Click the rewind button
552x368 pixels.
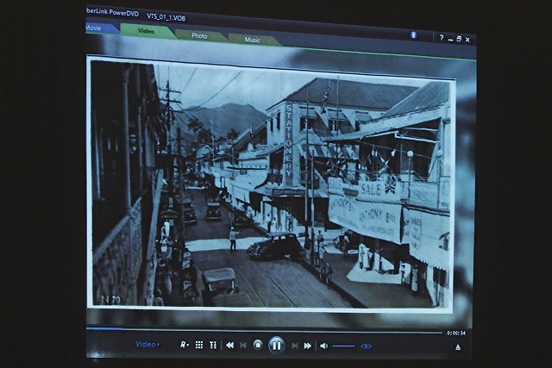[x=229, y=345]
